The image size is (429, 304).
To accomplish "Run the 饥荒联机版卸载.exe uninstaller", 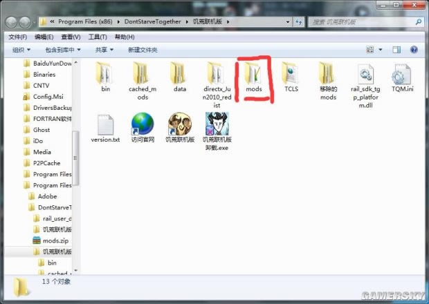I will point(217,127).
